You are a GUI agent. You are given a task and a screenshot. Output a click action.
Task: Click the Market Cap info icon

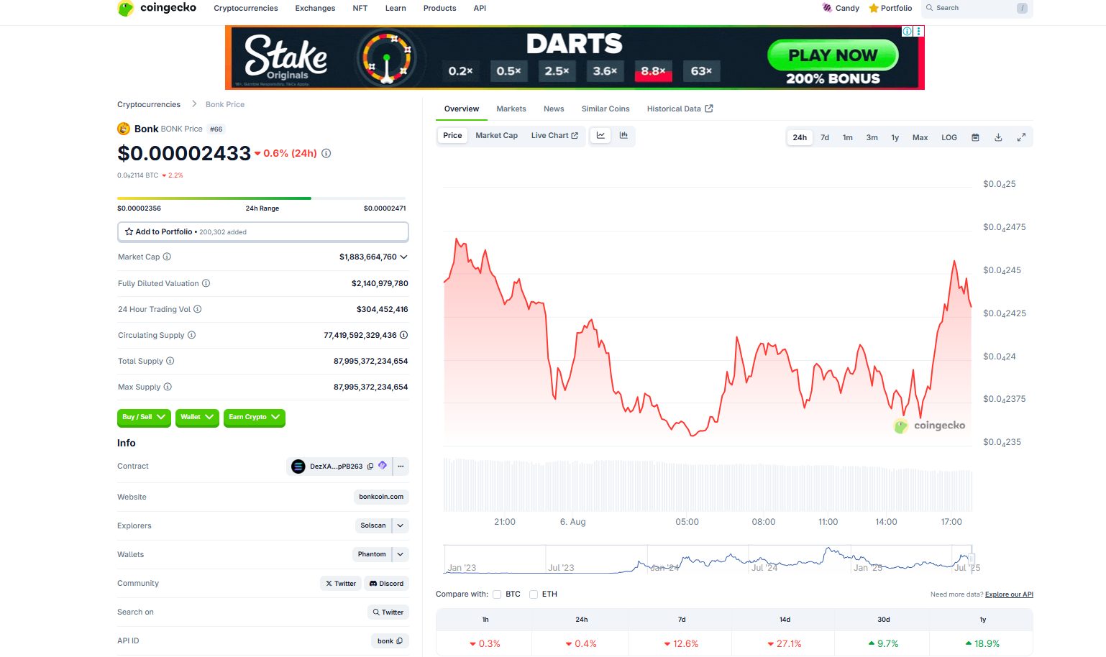tap(167, 257)
